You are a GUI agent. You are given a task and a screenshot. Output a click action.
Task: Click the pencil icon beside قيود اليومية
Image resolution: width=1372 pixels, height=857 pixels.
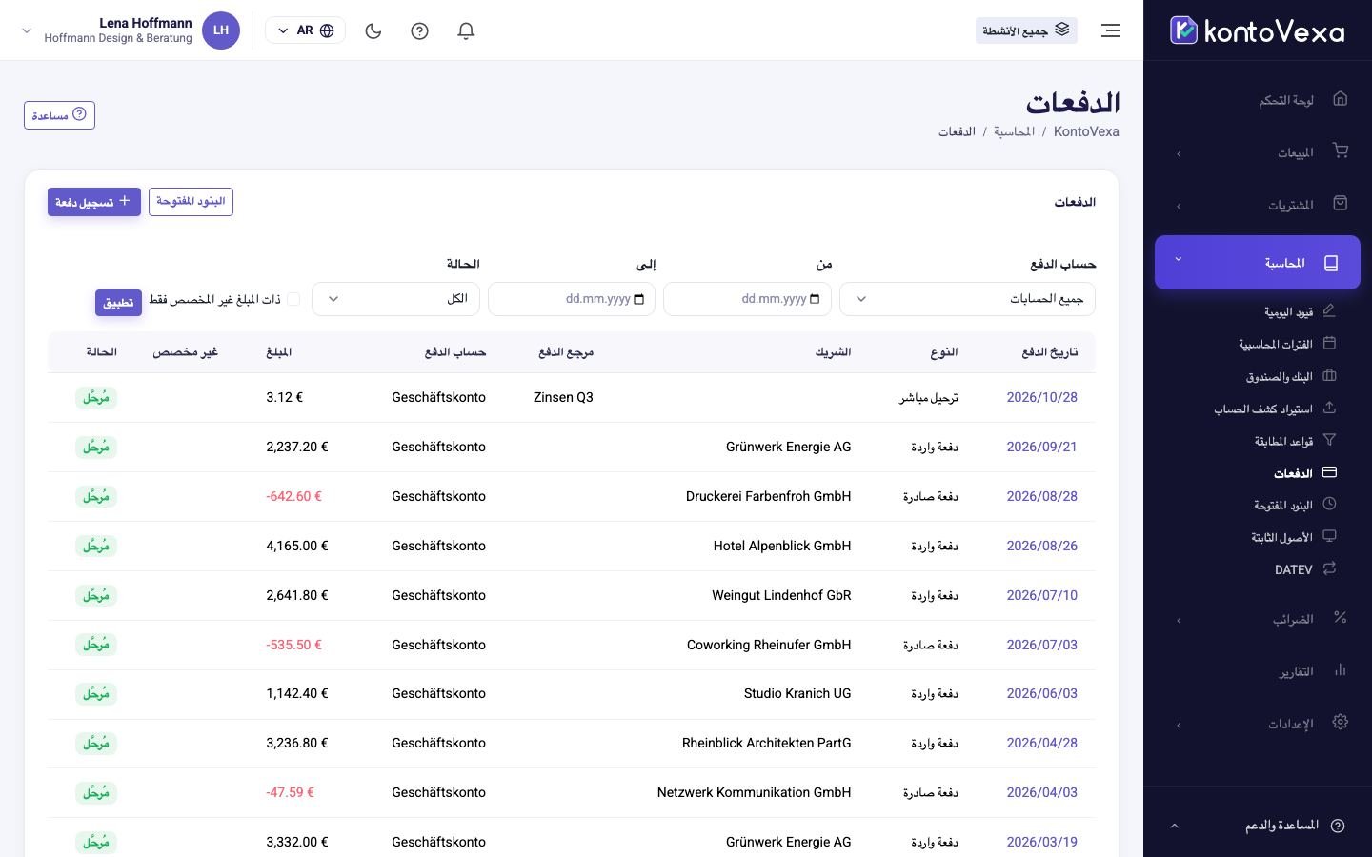[x=1329, y=311]
